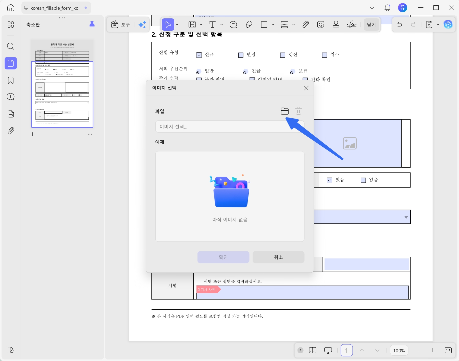Select the 보류 priority radio button
Screen dimensions: 459x361
click(x=292, y=72)
